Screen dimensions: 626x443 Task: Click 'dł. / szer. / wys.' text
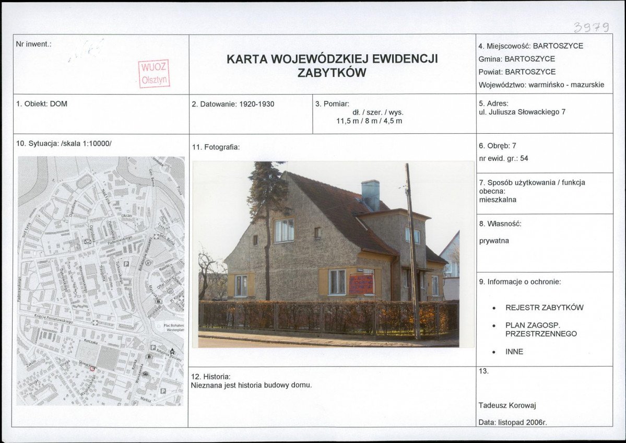pos(378,113)
